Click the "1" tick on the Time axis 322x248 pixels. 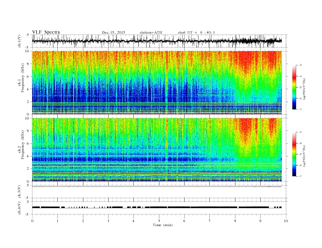58,221
